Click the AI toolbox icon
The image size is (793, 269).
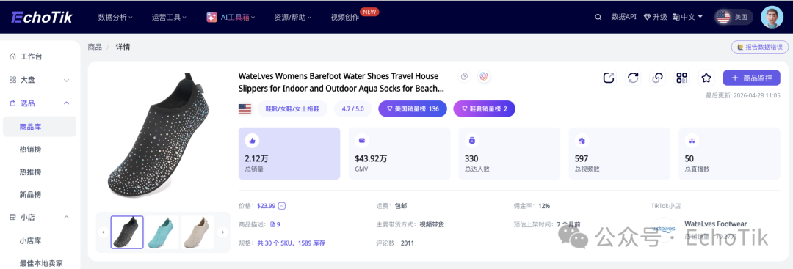[212, 17]
